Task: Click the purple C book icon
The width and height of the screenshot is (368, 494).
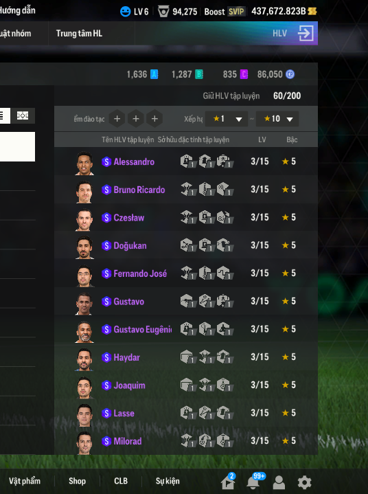Action: coord(244,74)
